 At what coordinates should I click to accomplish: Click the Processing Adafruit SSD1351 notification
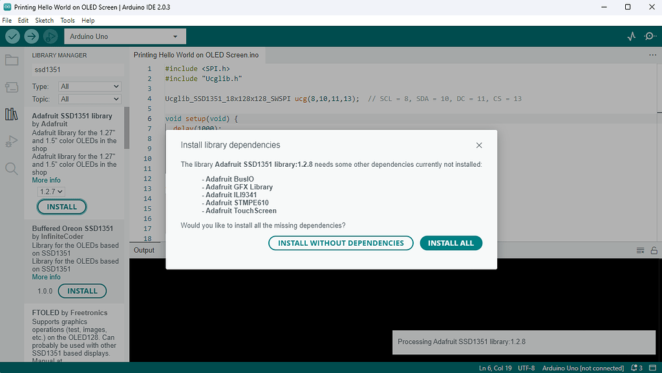[x=524, y=342]
